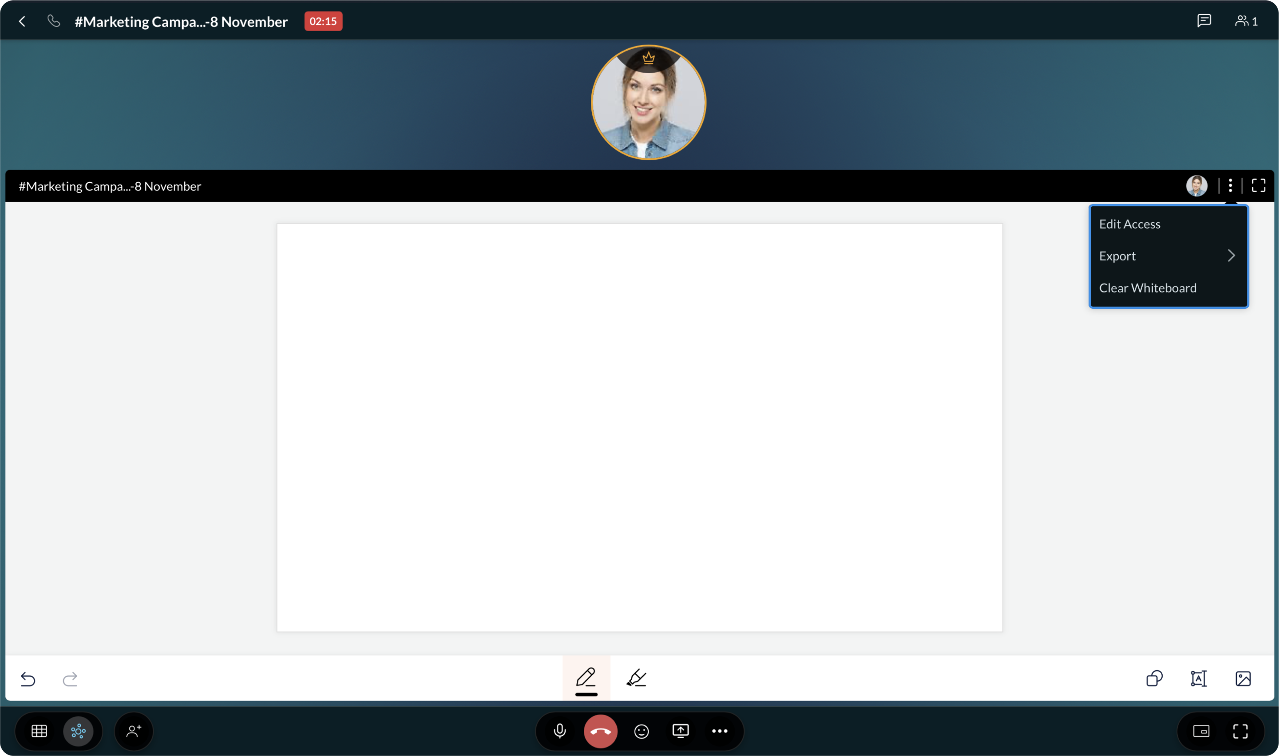Viewport: 1279px width, 756px height.
Task: Mute the microphone
Action: tap(559, 731)
